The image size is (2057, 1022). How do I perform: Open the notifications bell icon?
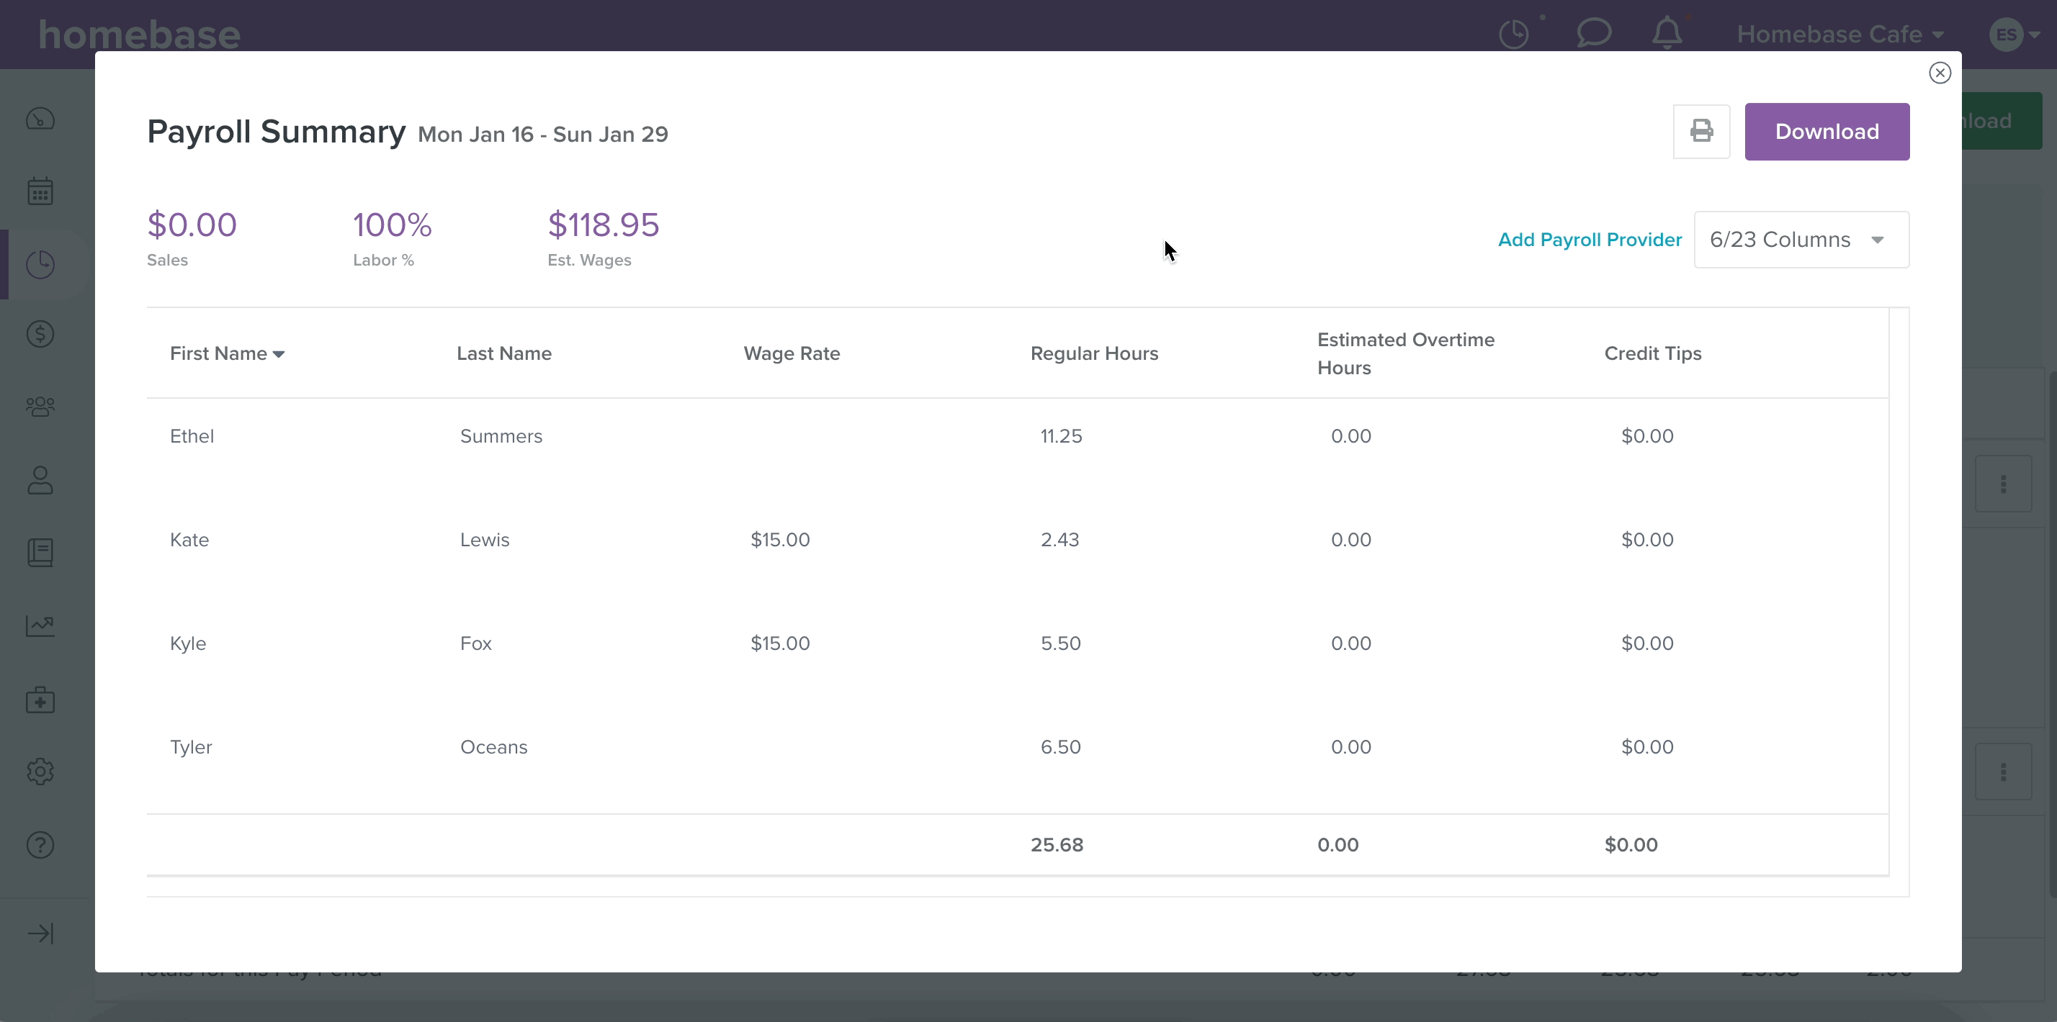pos(1667,34)
